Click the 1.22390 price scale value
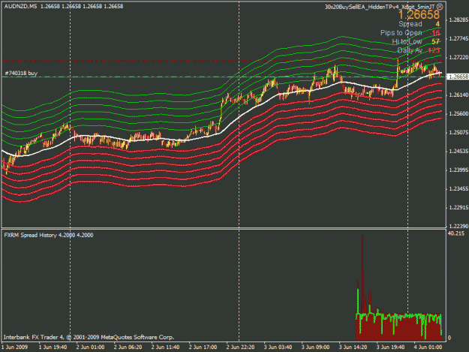 tap(458, 227)
